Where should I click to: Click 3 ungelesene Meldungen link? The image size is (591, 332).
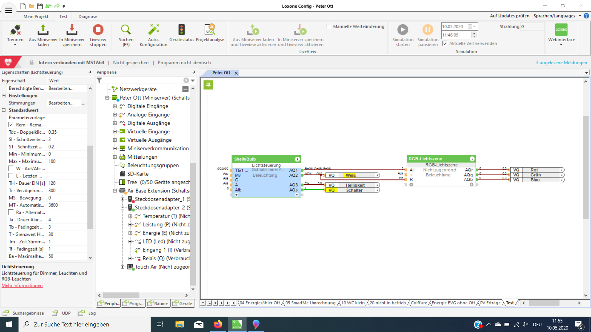pyautogui.click(x=561, y=62)
